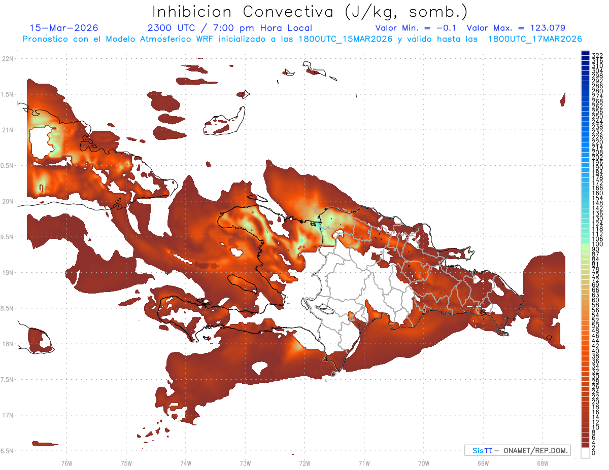Select the dark navy 322 color swatch
The image size is (609, 470).
point(585,54)
